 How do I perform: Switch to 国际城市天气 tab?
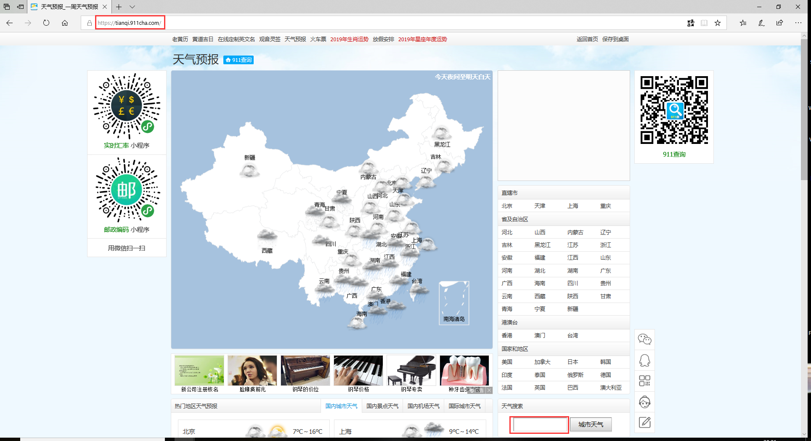(465, 406)
